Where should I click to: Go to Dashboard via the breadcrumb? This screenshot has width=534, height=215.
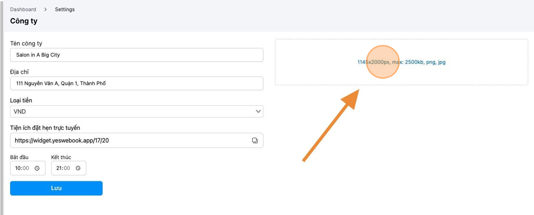tap(23, 10)
